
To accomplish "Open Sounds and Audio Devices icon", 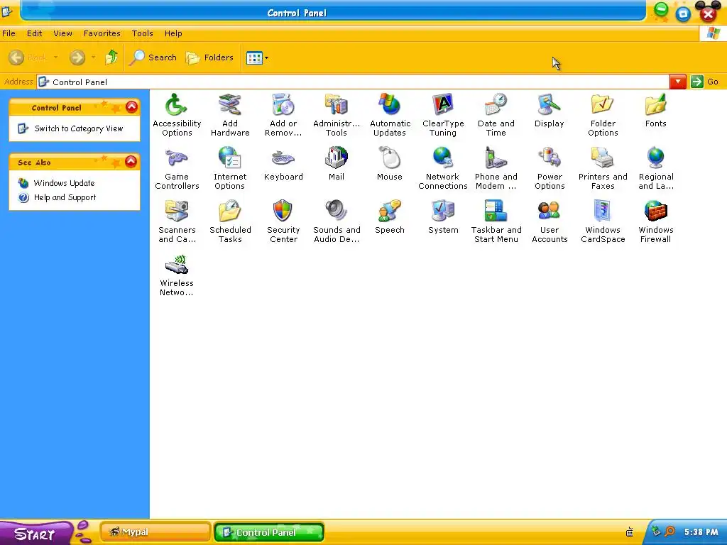I will point(337,221).
